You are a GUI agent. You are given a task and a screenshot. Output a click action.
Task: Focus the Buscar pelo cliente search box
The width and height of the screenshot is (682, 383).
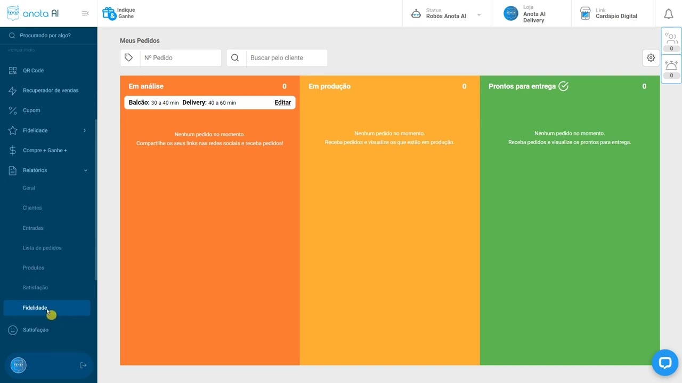point(286,58)
